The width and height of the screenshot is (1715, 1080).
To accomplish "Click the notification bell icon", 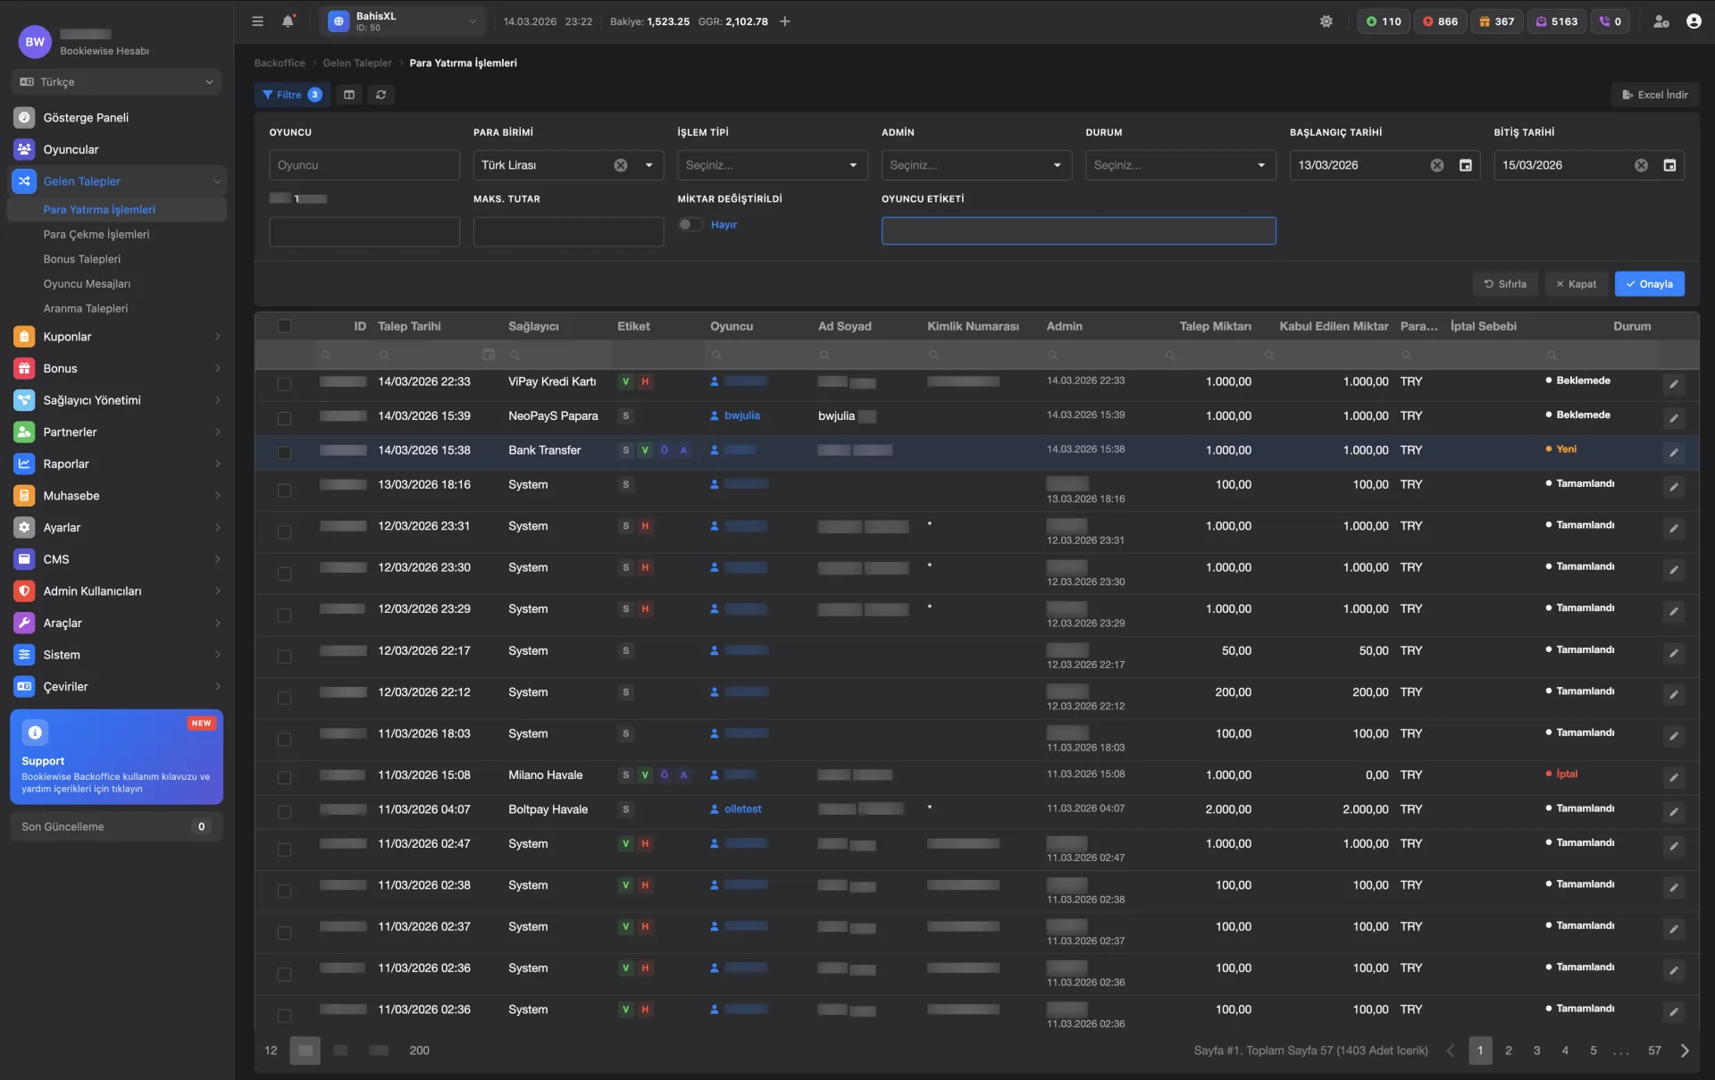I will coord(288,21).
